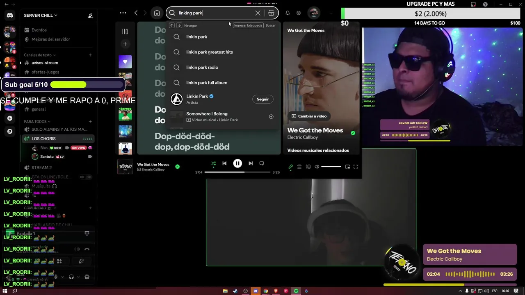Add Somewhere I Belong to library
525x295 pixels.
(x=271, y=117)
